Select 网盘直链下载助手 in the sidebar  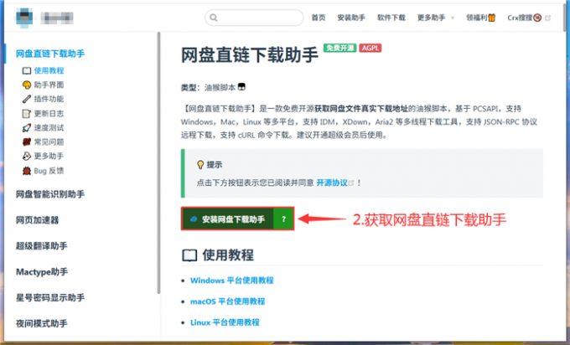click(50, 54)
